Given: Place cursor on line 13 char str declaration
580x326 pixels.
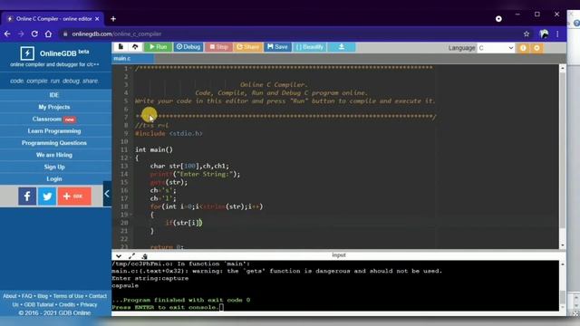Looking at the screenshot, I should 189,166.
